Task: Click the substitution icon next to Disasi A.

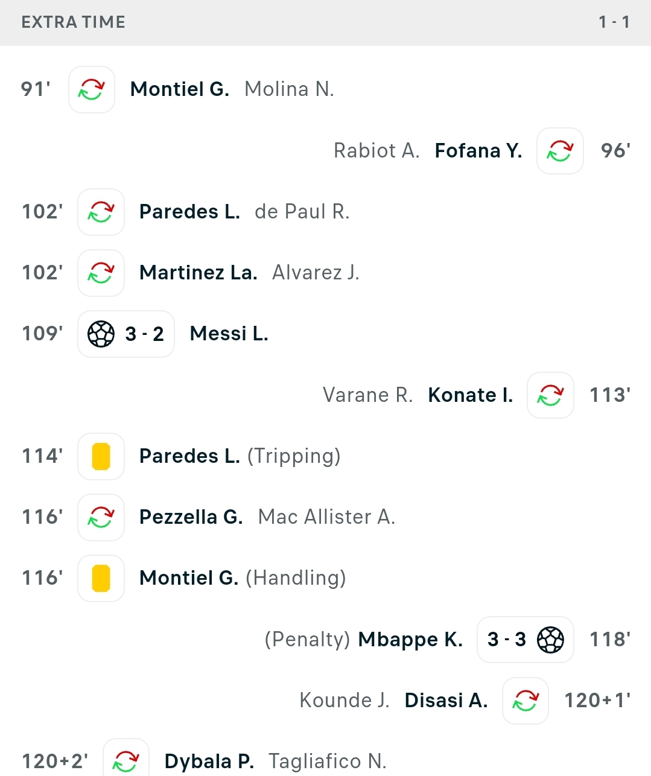Action: point(526,701)
